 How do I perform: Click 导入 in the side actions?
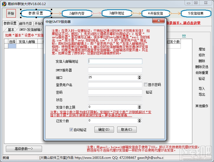(x=202, y=89)
